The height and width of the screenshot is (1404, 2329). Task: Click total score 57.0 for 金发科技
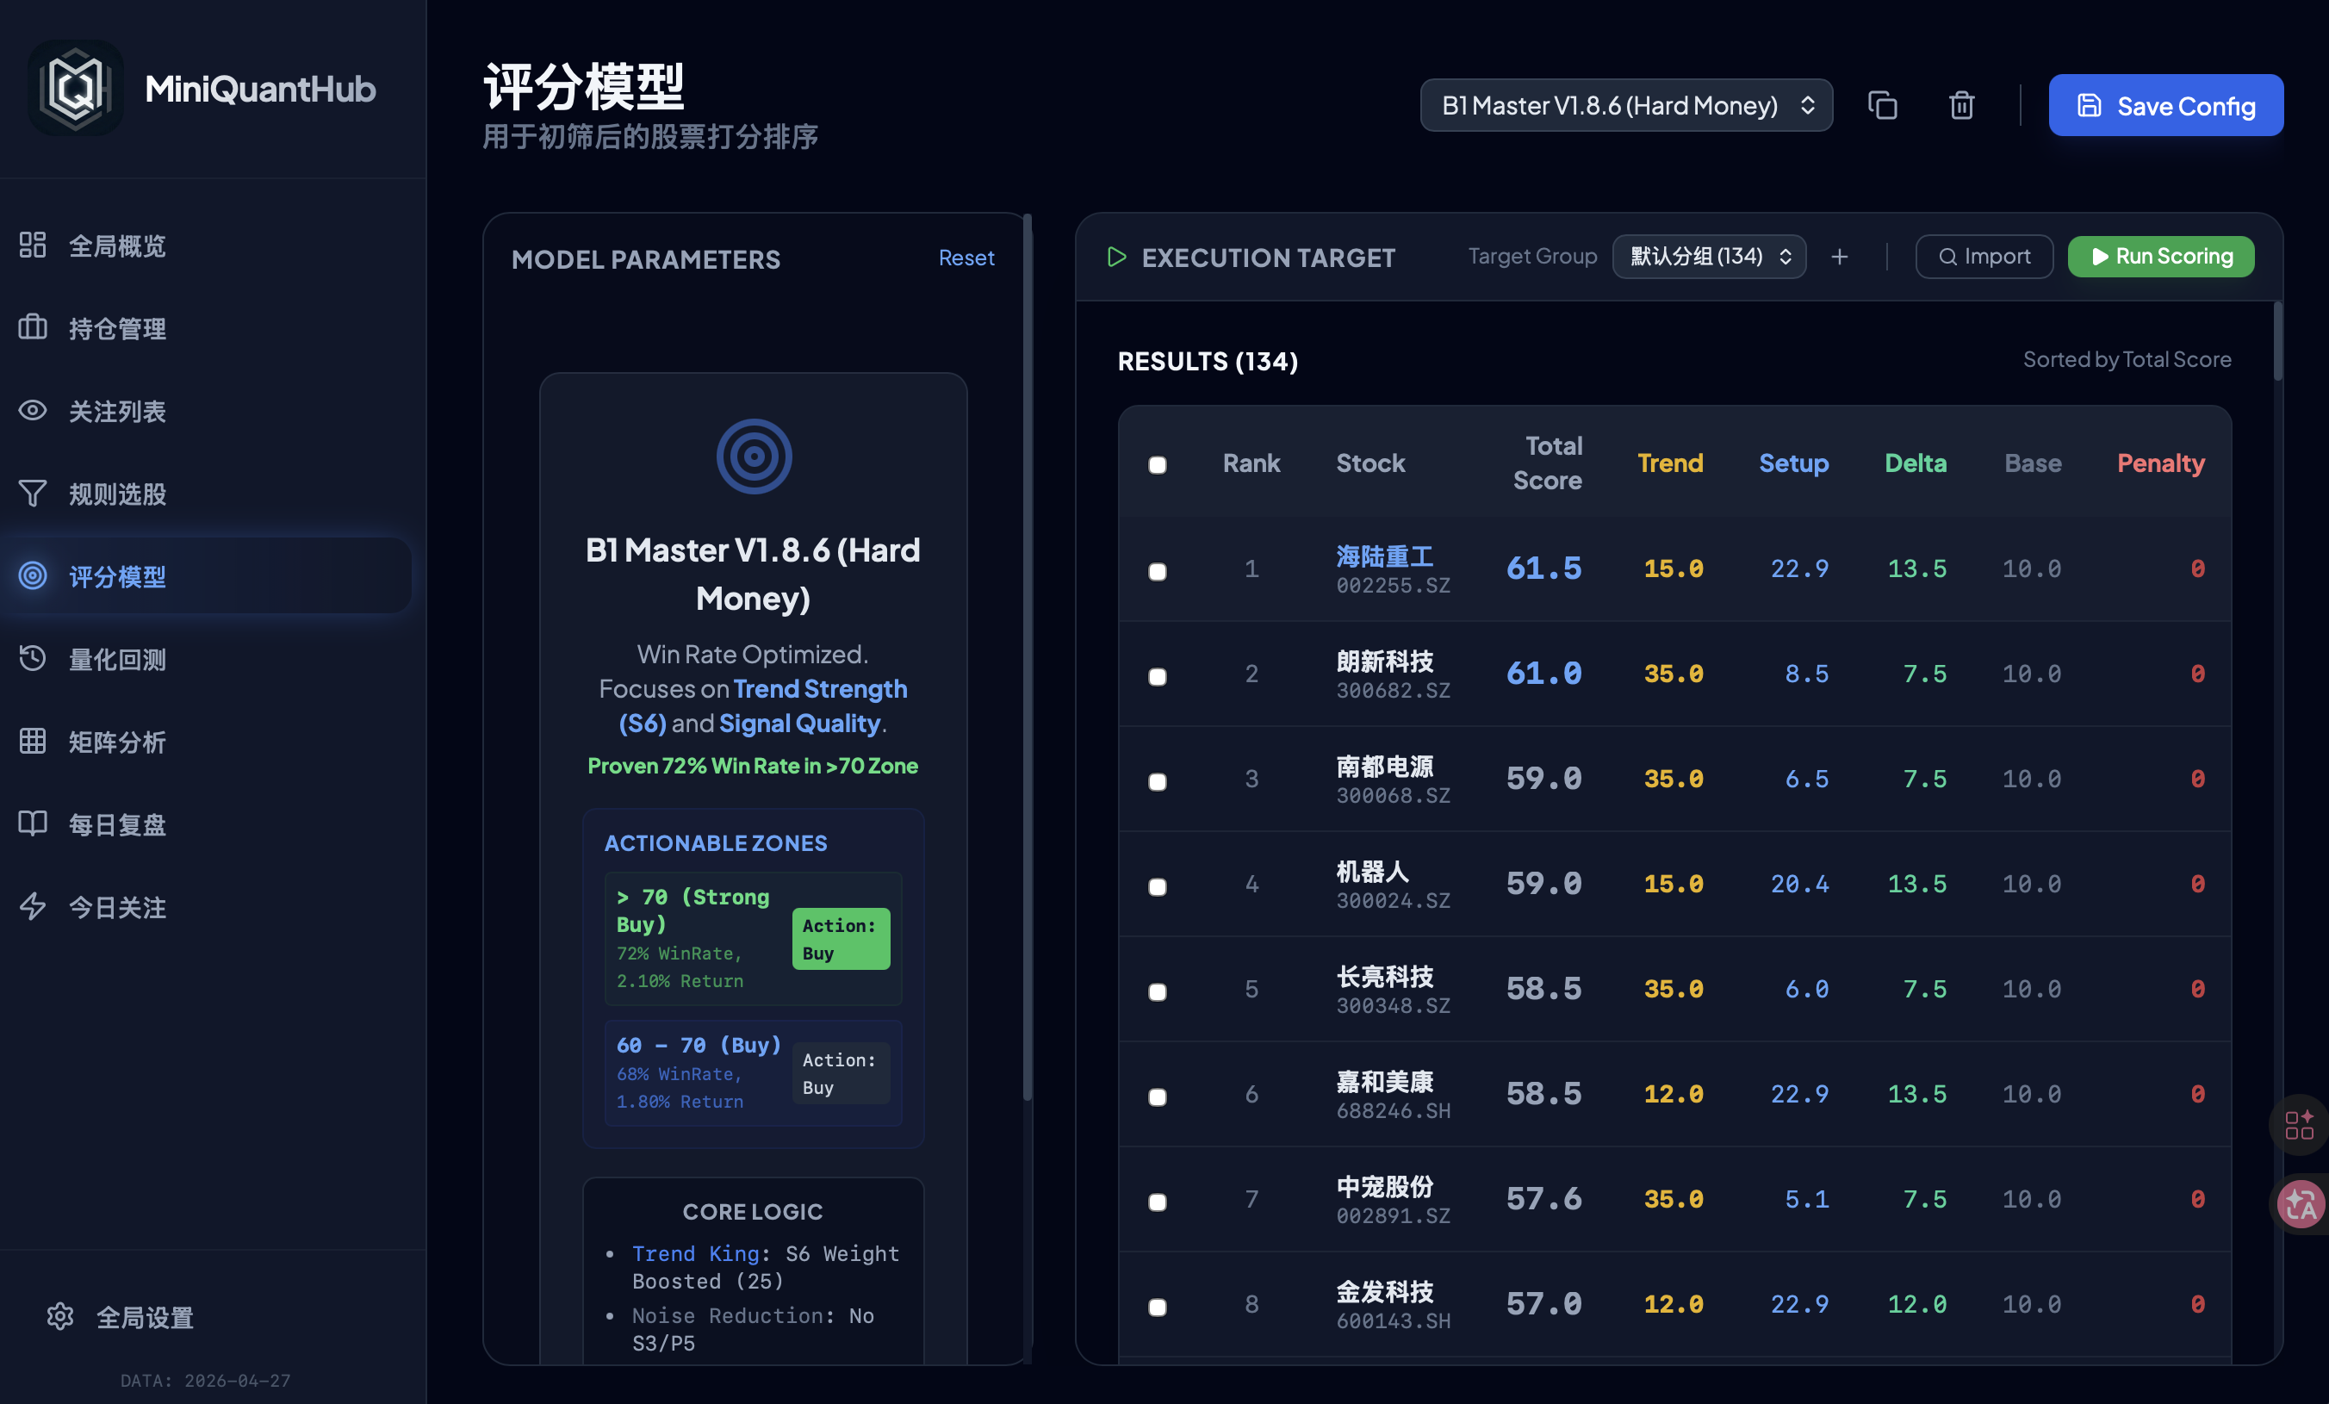(x=1543, y=1304)
